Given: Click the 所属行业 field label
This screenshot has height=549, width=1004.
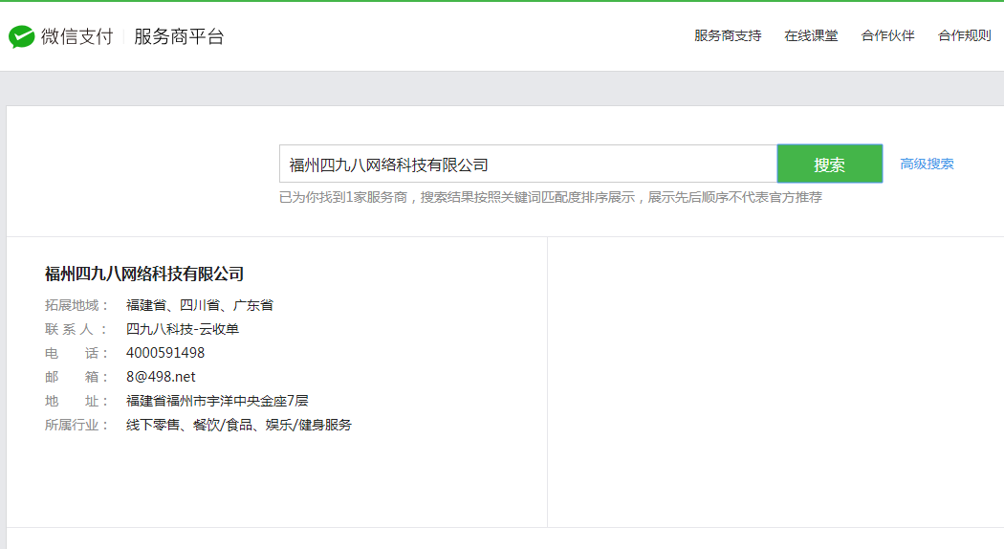Looking at the screenshot, I should point(76,425).
